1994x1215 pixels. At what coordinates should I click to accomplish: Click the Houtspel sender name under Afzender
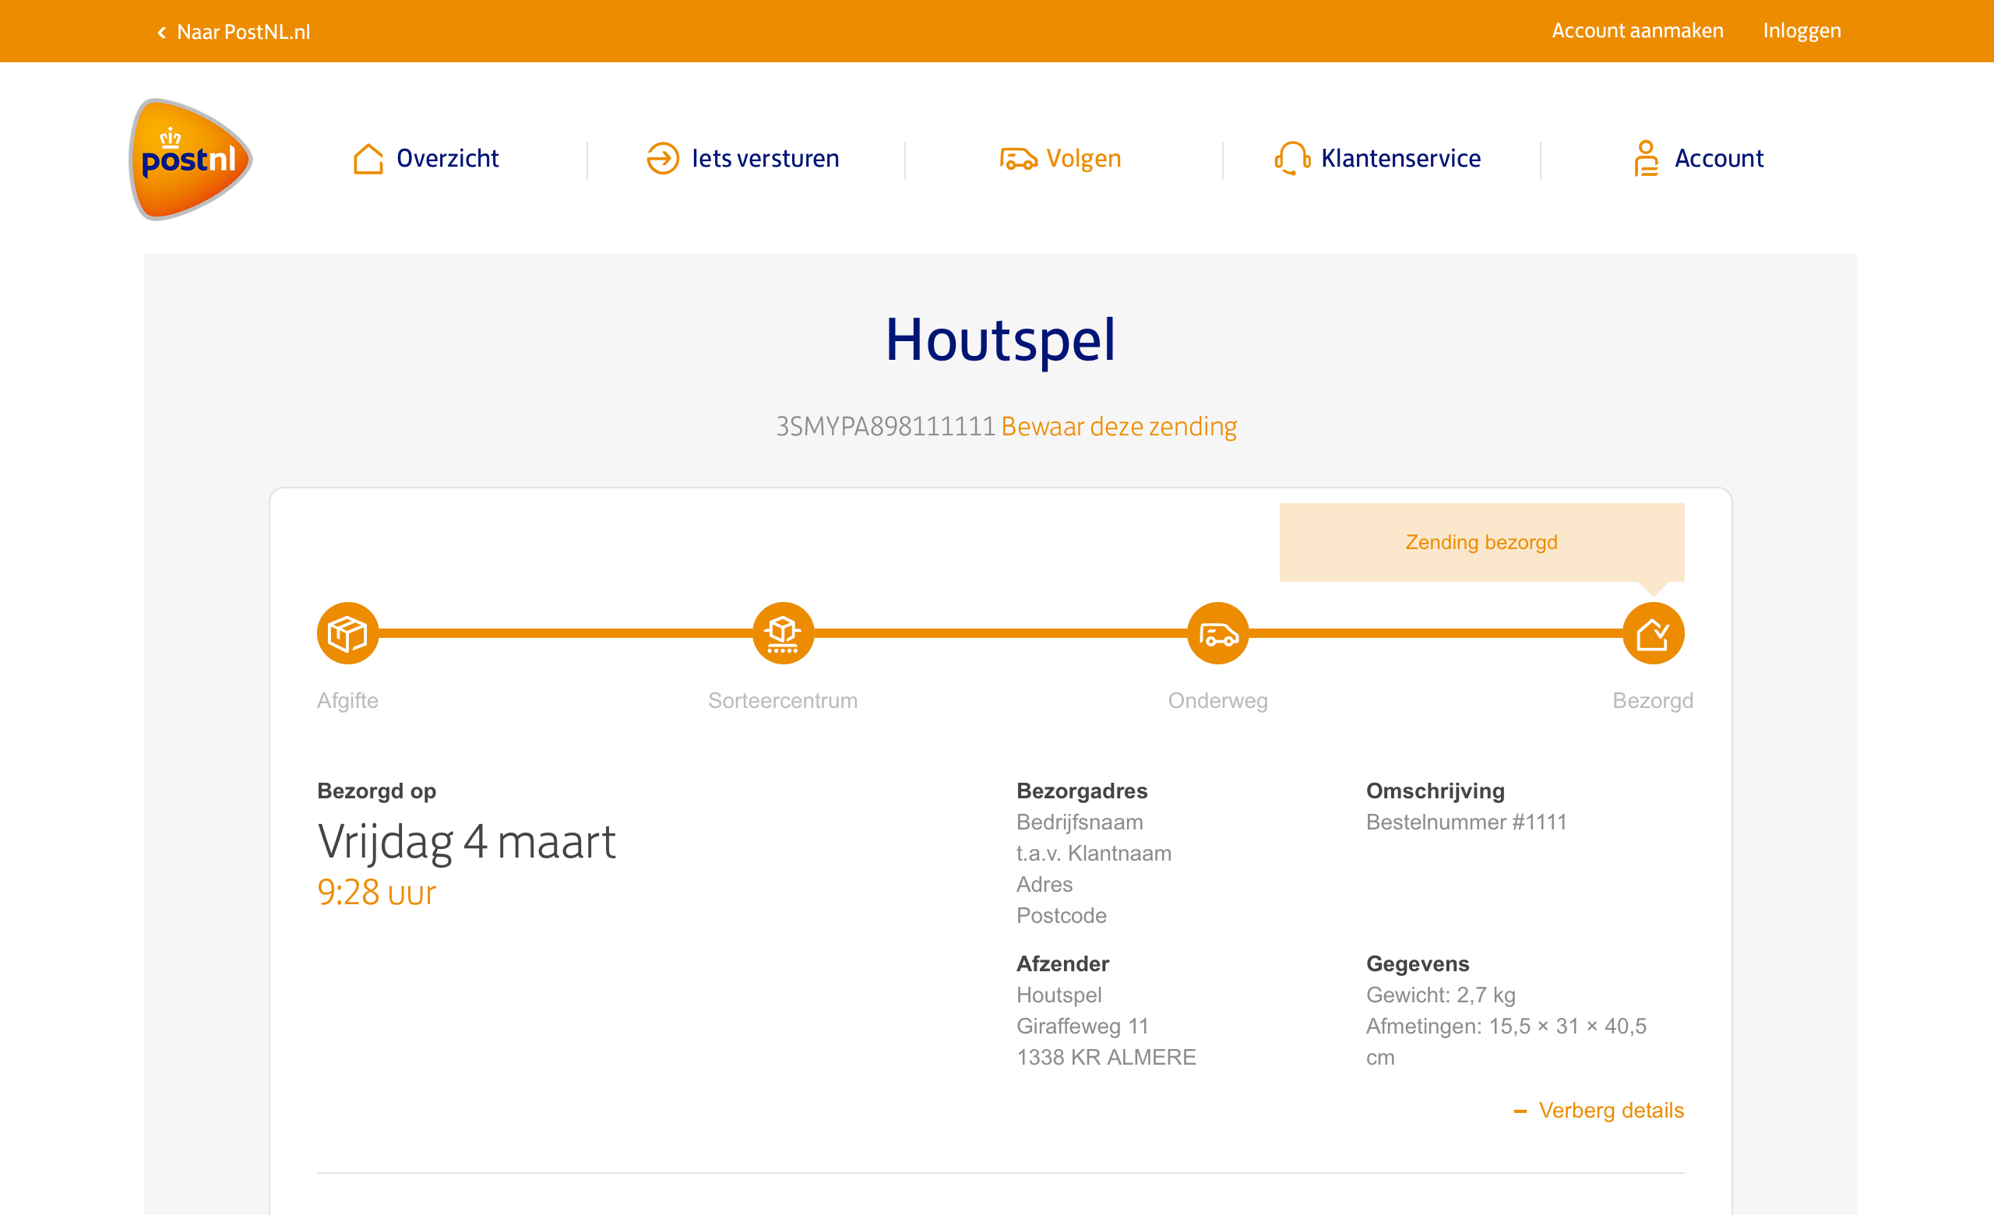[1059, 995]
